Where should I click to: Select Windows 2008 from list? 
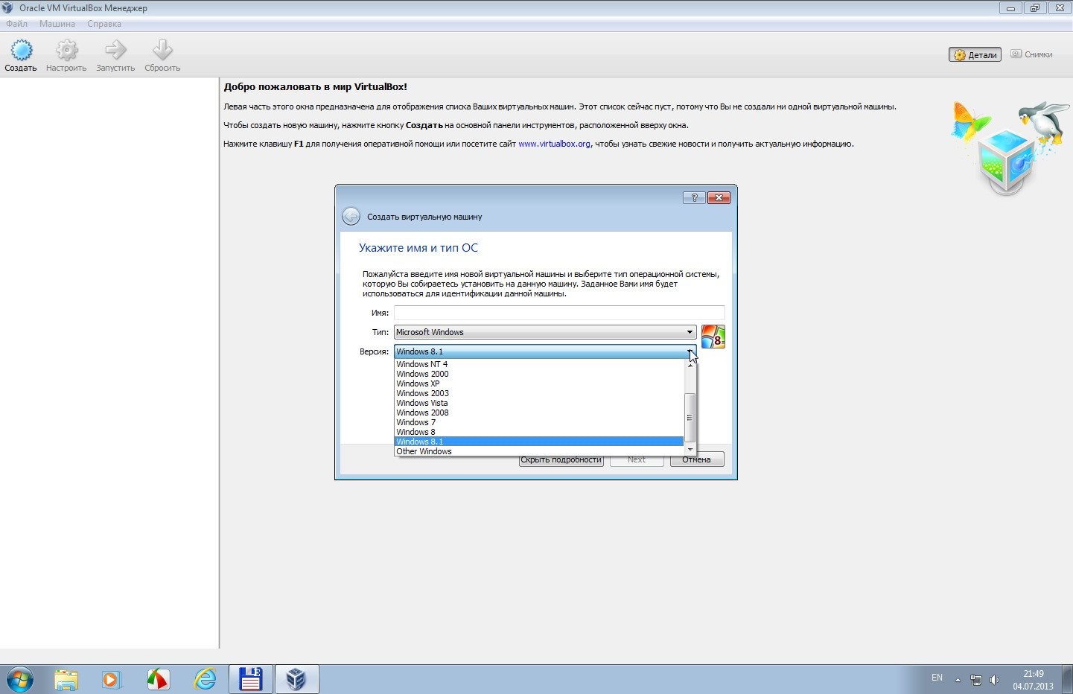(538, 413)
